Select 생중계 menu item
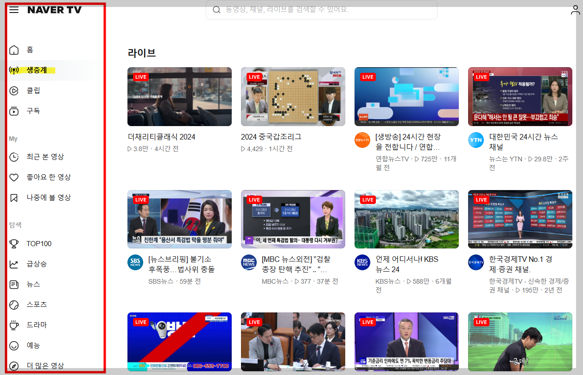583x375 pixels. tap(37, 70)
